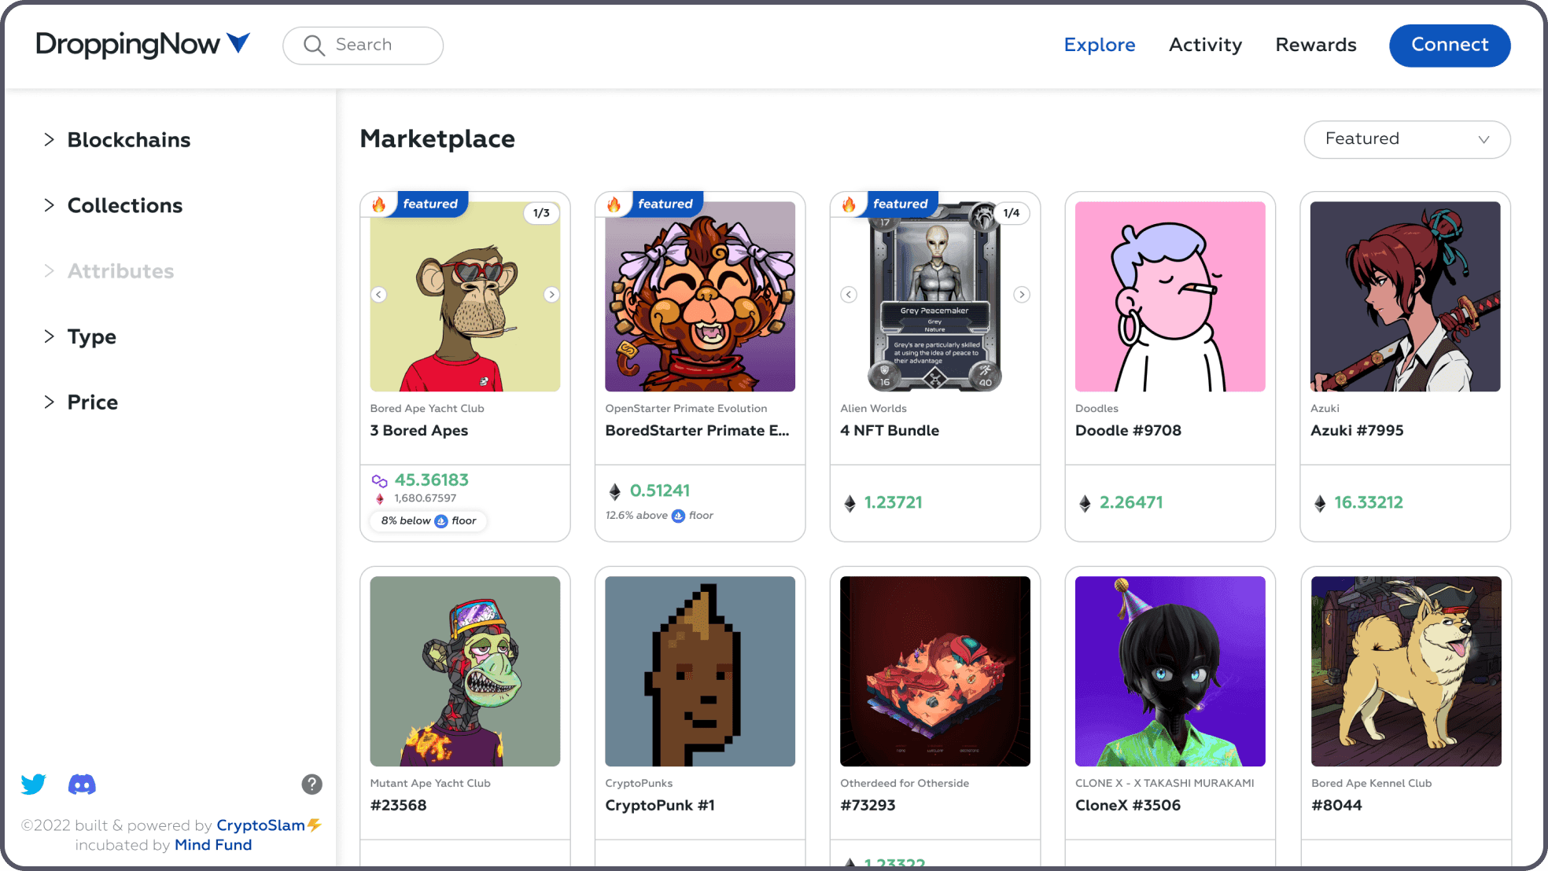Open the Featured sort dropdown
This screenshot has height=871, width=1548.
(1406, 139)
